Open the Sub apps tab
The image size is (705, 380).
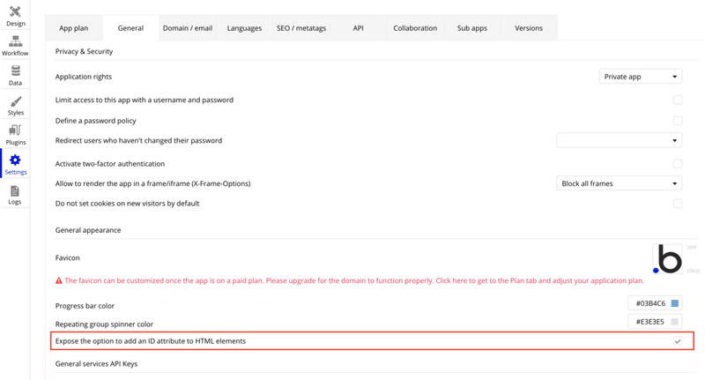[472, 28]
